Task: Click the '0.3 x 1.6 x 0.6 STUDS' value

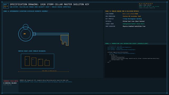Action: tap(130, 14)
